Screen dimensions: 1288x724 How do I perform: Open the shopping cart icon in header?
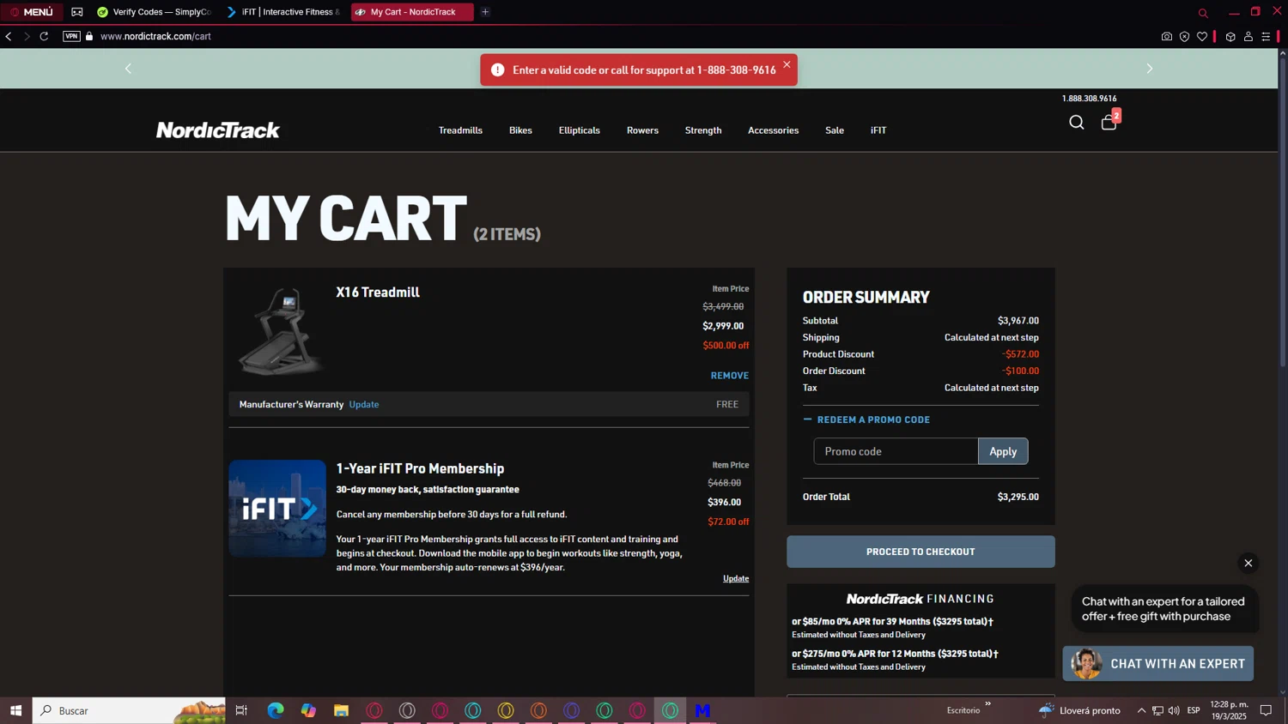click(1109, 122)
